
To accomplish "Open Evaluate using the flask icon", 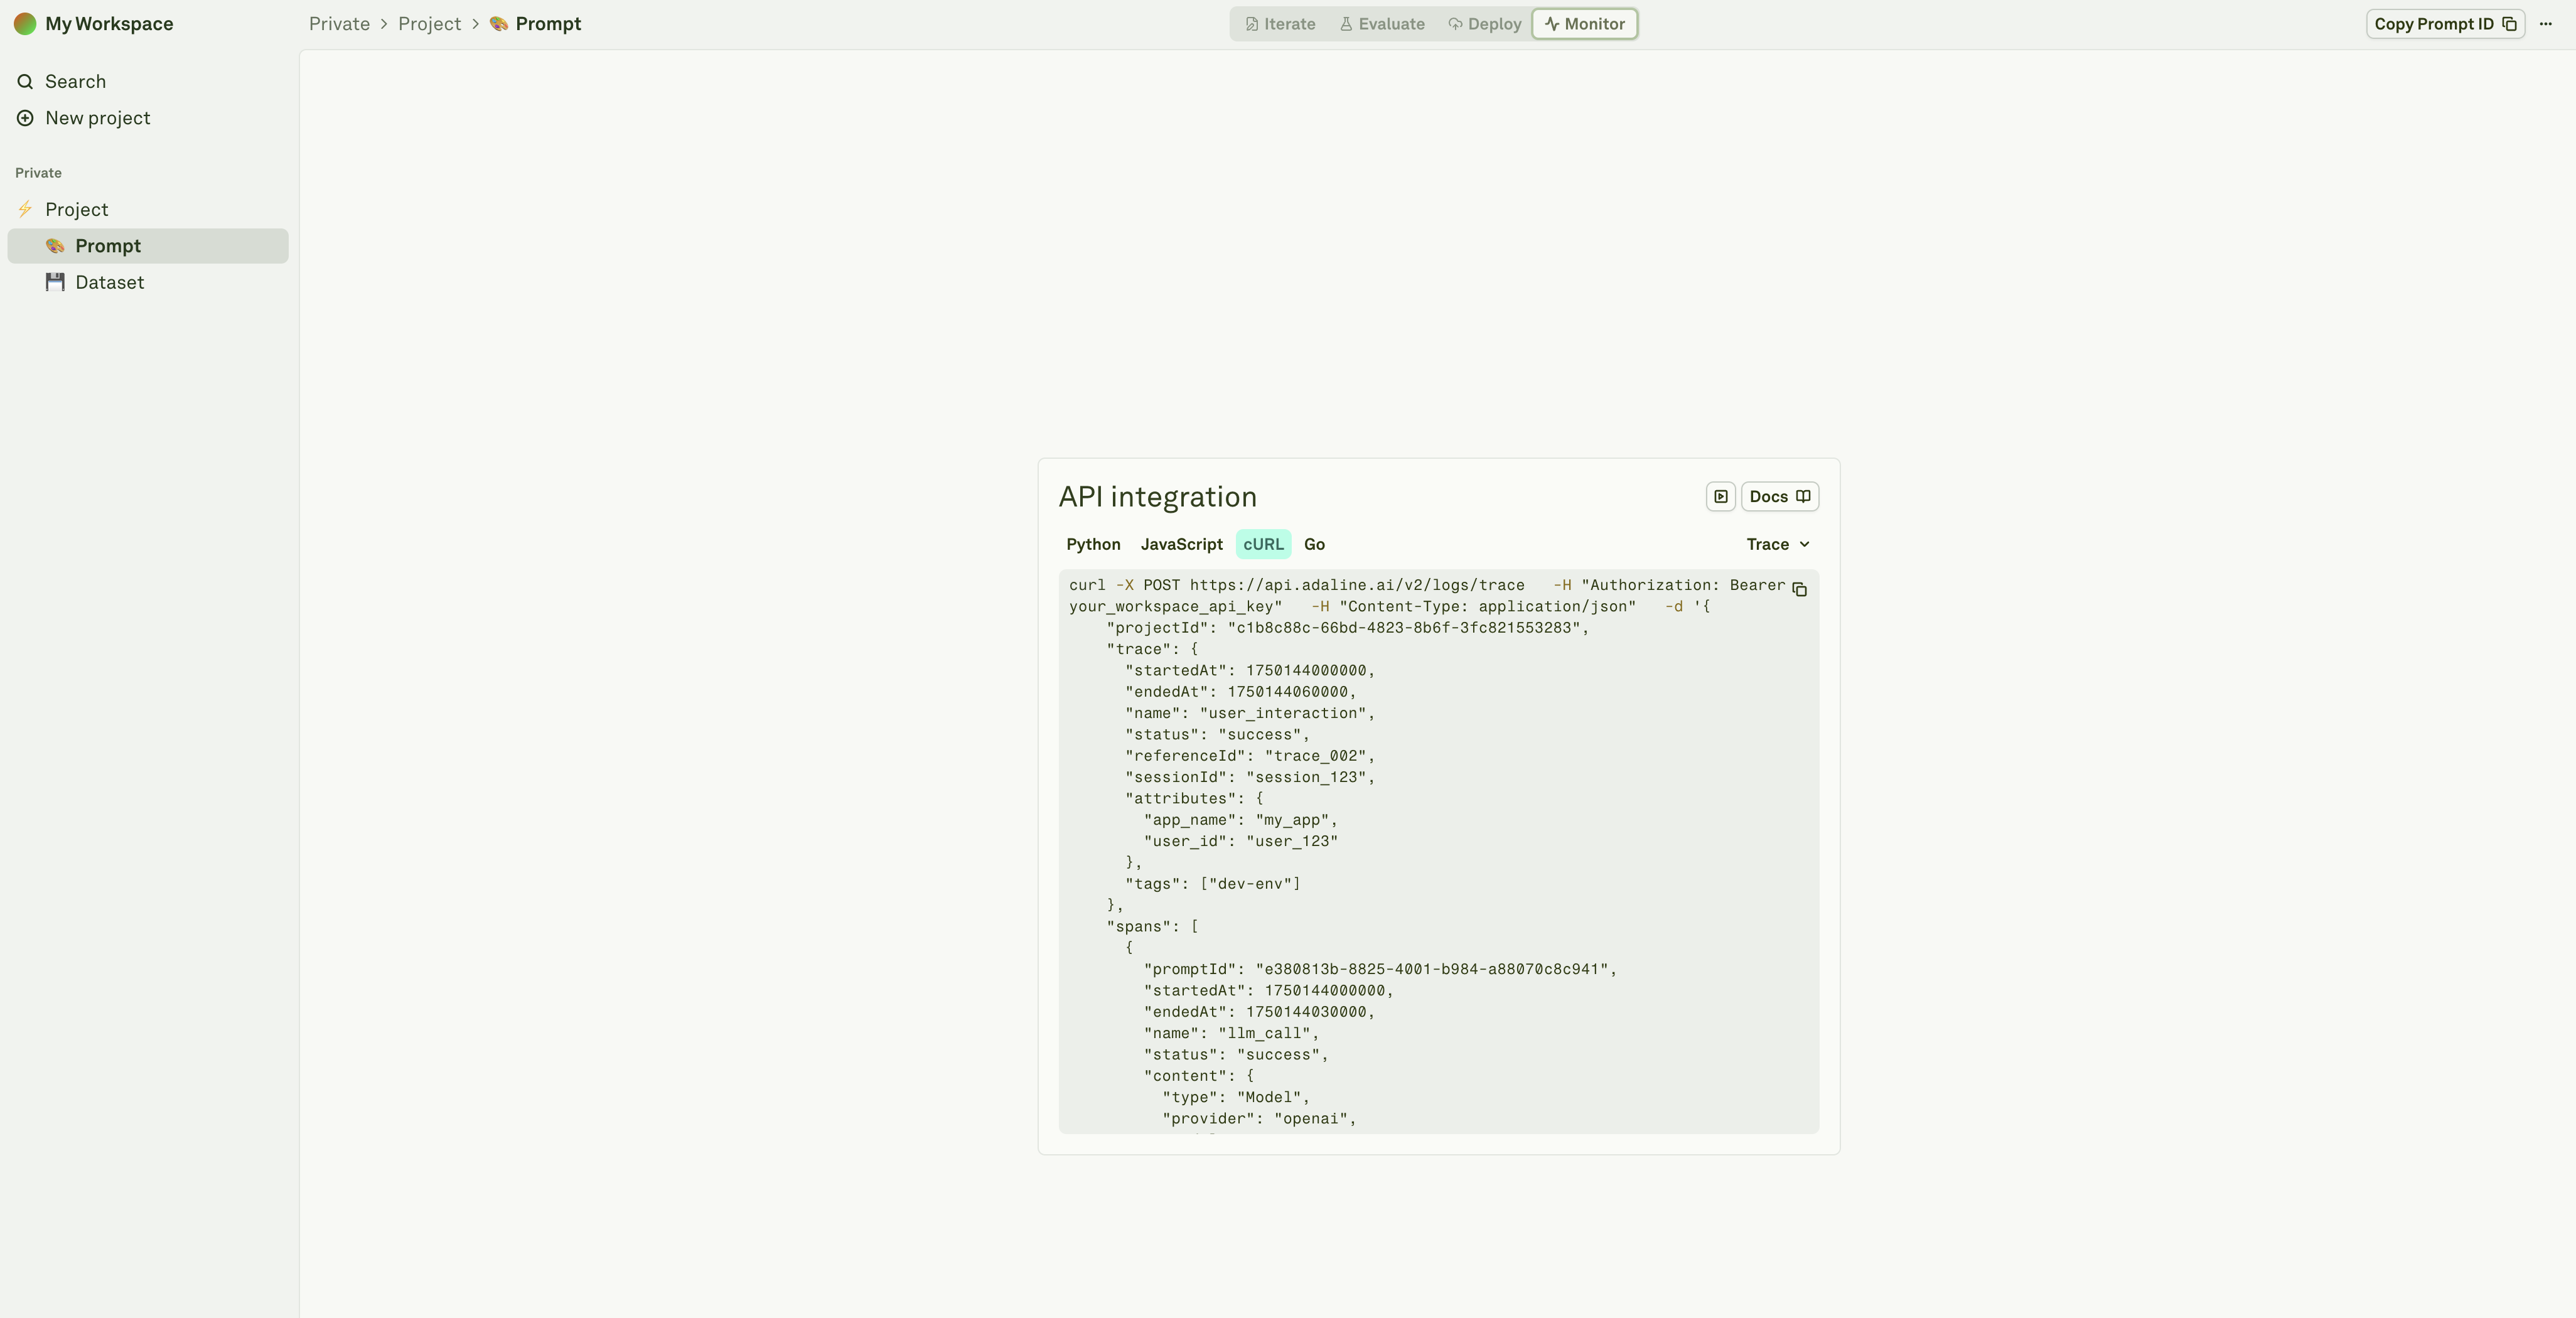I will click(1347, 23).
